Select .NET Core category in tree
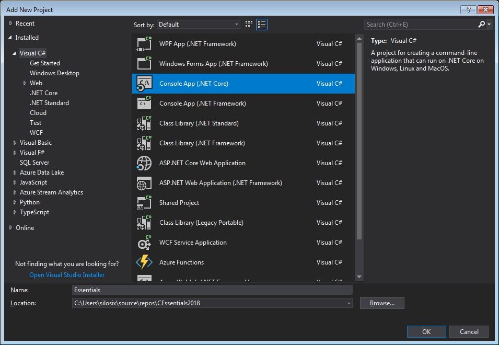Screen dimensions: 499x345 pos(43,93)
